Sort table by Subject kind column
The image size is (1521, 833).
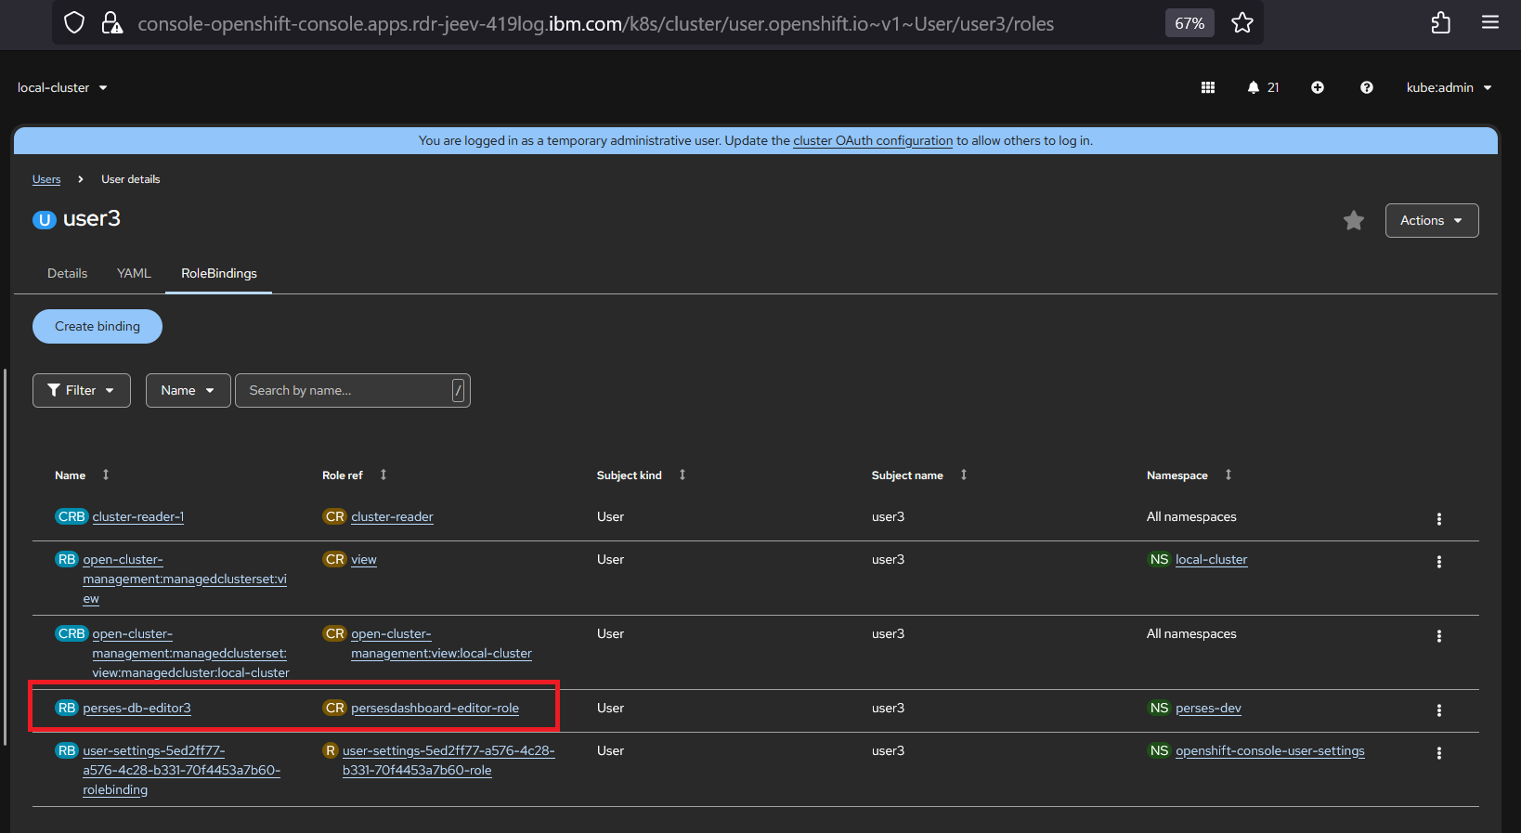(682, 475)
